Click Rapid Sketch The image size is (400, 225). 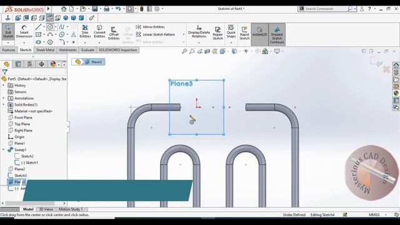click(x=244, y=33)
